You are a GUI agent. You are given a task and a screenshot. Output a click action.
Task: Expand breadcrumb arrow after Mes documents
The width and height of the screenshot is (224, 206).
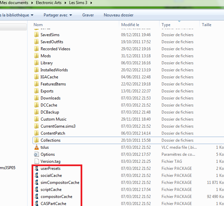pyautogui.click(x=32, y=3)
